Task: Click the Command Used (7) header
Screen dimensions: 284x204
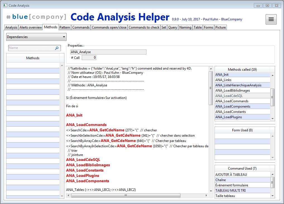Action: [x=242, y=169]
